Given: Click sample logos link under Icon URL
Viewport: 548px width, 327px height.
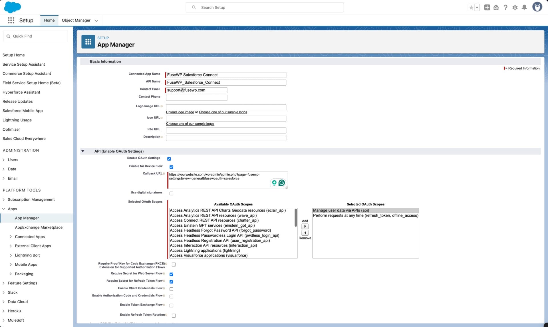Looking at the screenshot, I should click(190, 124).
